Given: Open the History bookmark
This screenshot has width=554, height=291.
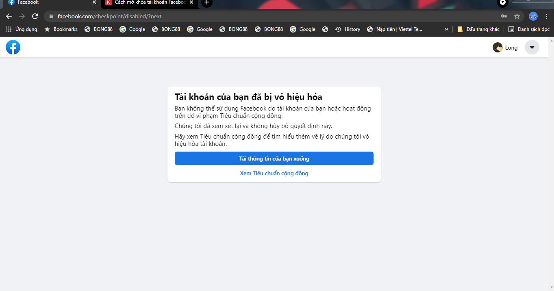Looking at the screenshot, I should point(348,29).
